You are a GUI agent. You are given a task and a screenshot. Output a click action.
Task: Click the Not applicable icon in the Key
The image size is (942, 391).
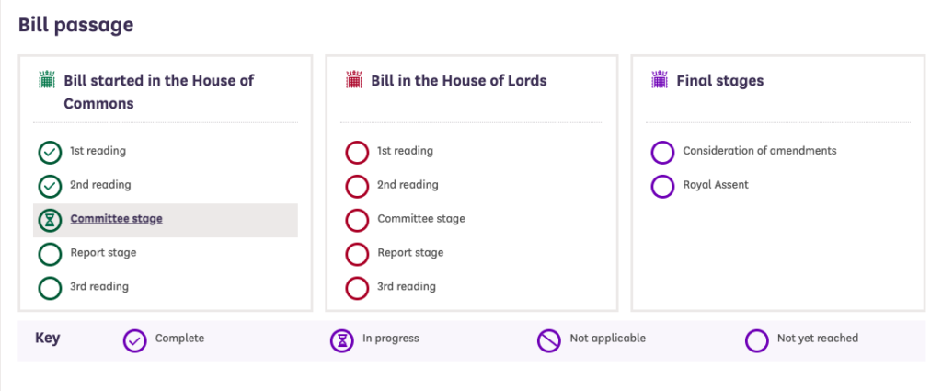pyautogui.click(x=549, y=340)
